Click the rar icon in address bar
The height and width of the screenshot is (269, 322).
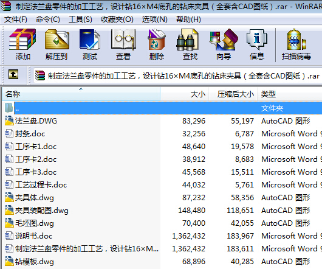tap(40, 75)
